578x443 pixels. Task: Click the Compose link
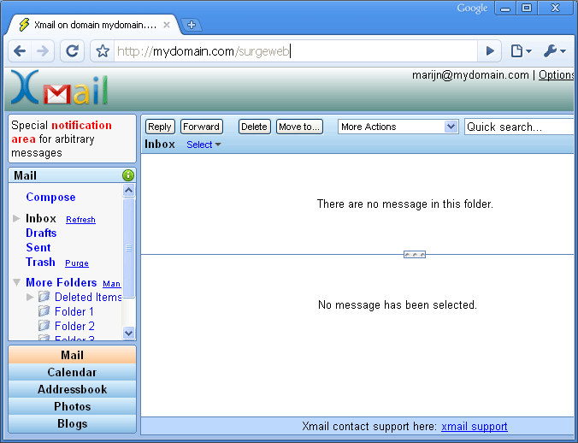50,197
